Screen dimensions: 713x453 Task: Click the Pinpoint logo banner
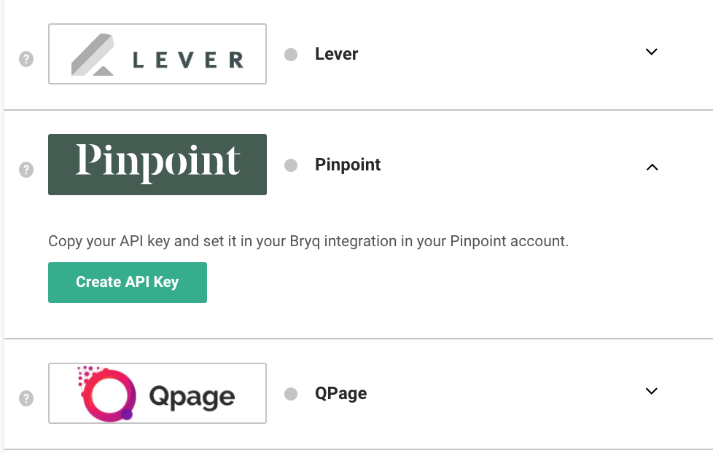point(157,165)
